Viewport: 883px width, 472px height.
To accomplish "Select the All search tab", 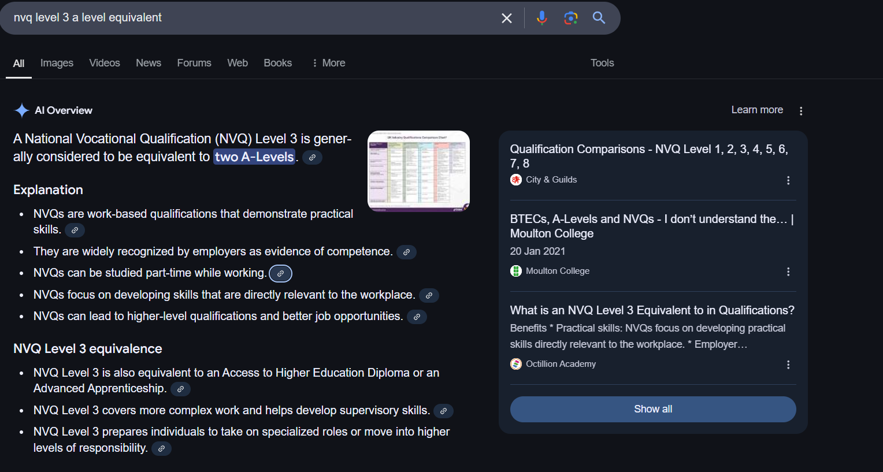I will click(18, 64).
